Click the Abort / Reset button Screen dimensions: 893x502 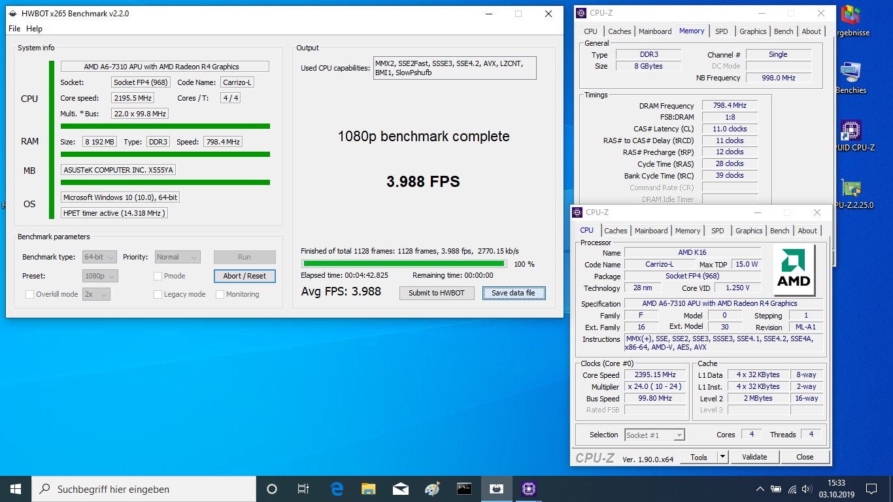tap(244, 276)
